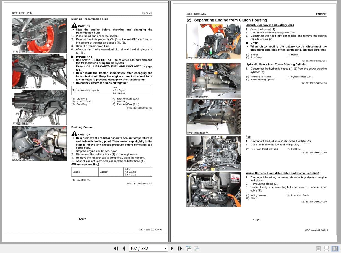Select the Fuel section heading
The height and width of the screenshot is (253, 341).
click(x=248, y=137)
